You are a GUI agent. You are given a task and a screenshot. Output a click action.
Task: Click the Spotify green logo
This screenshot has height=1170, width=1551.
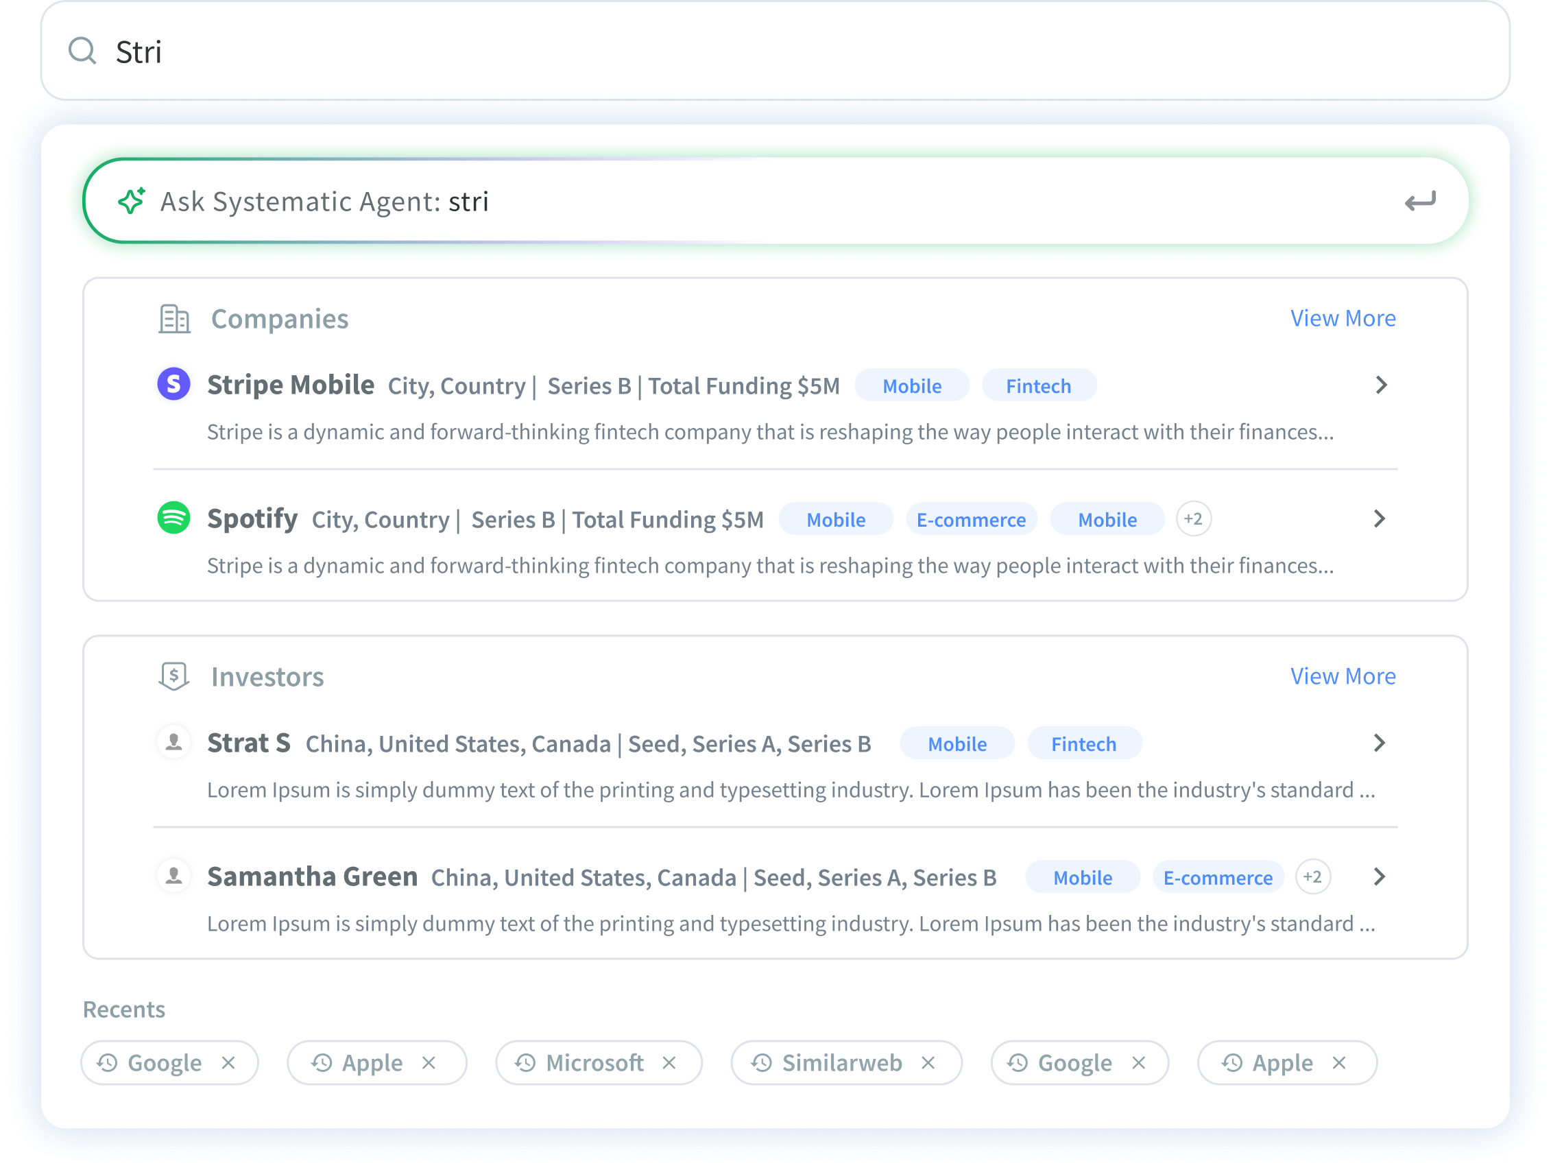(174, 518)
